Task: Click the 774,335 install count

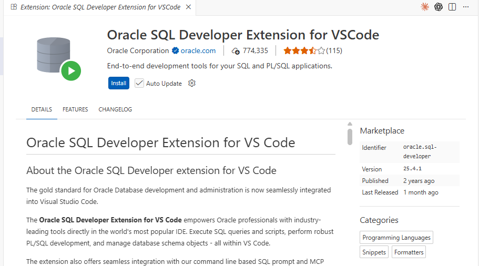Action: (256, 50)
